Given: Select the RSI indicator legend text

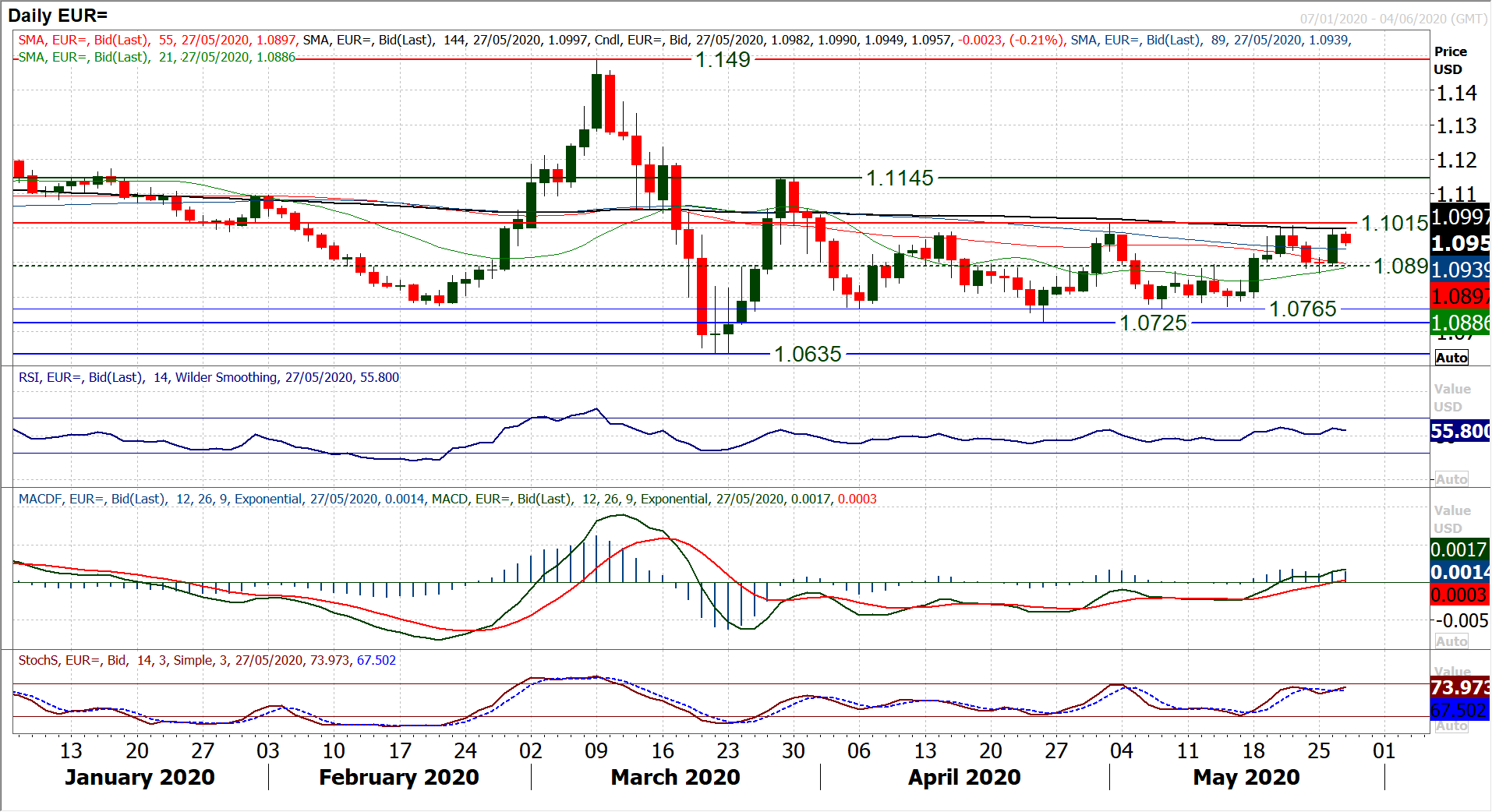Looking at the screenshot, I should pos(208,378).
